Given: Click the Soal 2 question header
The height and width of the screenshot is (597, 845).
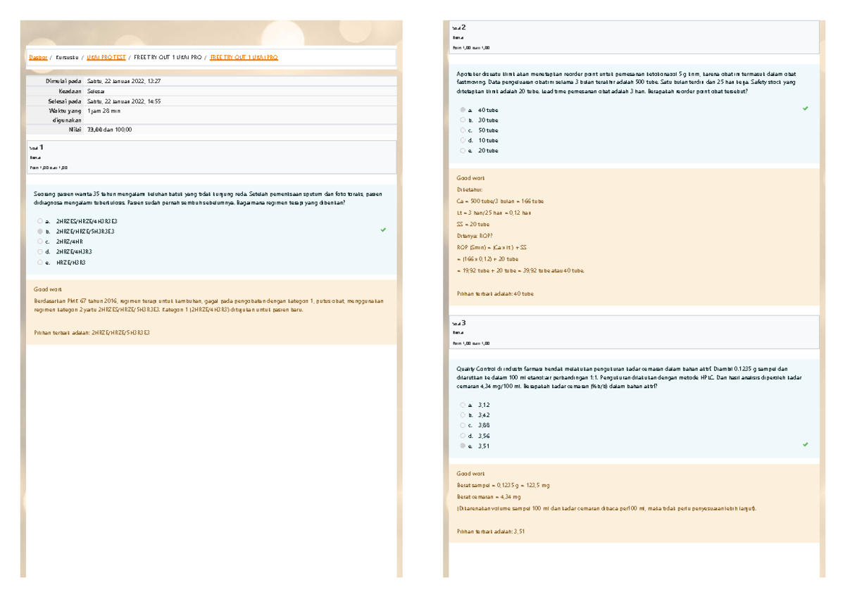Looking at the screenshot, I should click(458, 28).
